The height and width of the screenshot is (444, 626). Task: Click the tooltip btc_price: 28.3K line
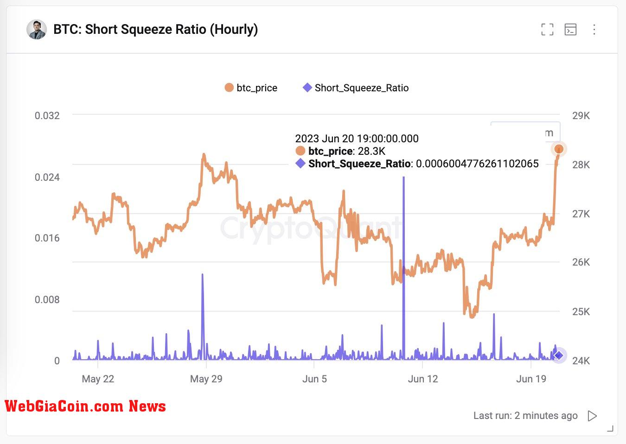(x=340, y=151)
